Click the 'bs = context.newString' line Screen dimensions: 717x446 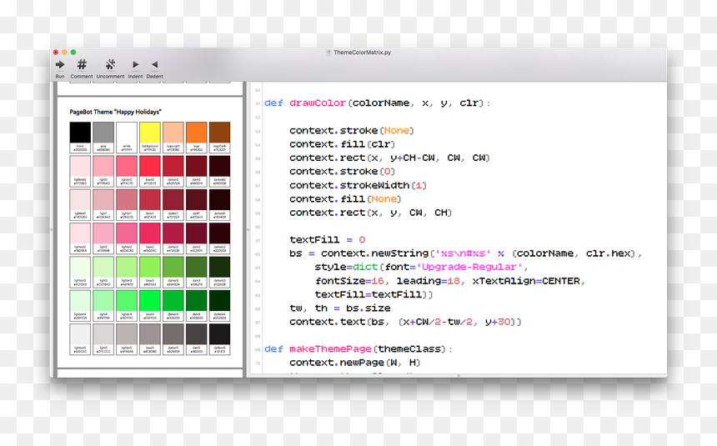pos(466,253)
